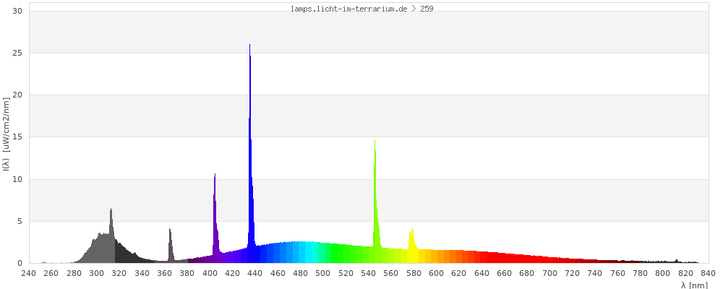Select the 780 x-axis tick label

pyautogui.click(x=640, y=273)
